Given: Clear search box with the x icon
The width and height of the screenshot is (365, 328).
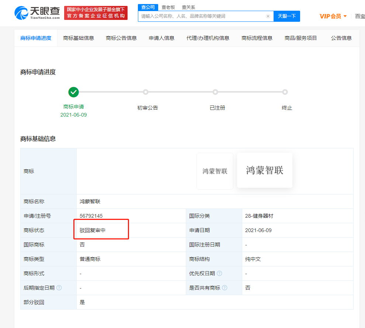Looking at the screenshot, I should point(268,16).
